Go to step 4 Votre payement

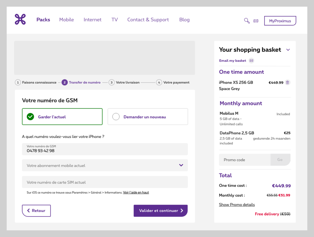pyautogui.click(x=173, y=82)
